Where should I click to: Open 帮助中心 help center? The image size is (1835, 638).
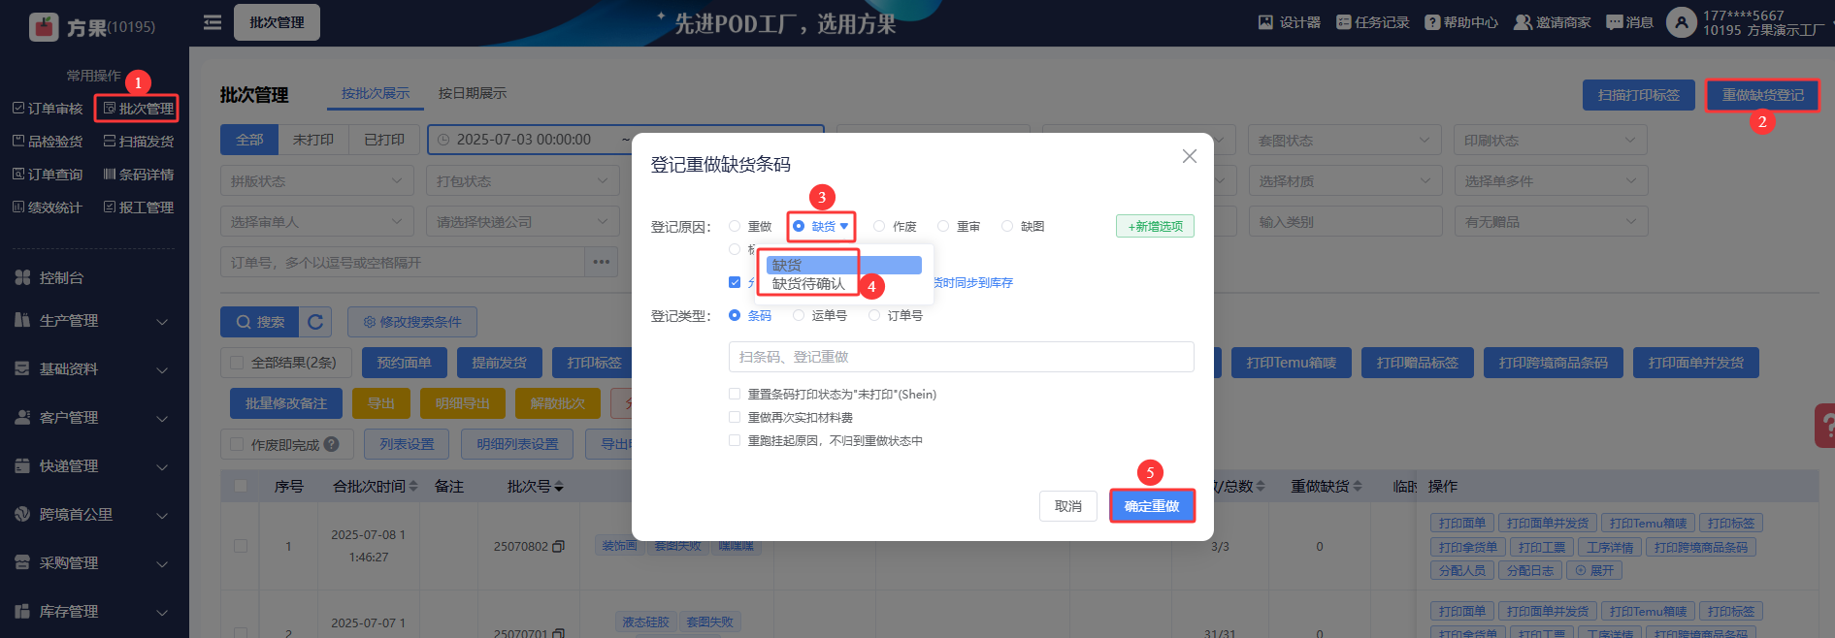(1461, 22)
